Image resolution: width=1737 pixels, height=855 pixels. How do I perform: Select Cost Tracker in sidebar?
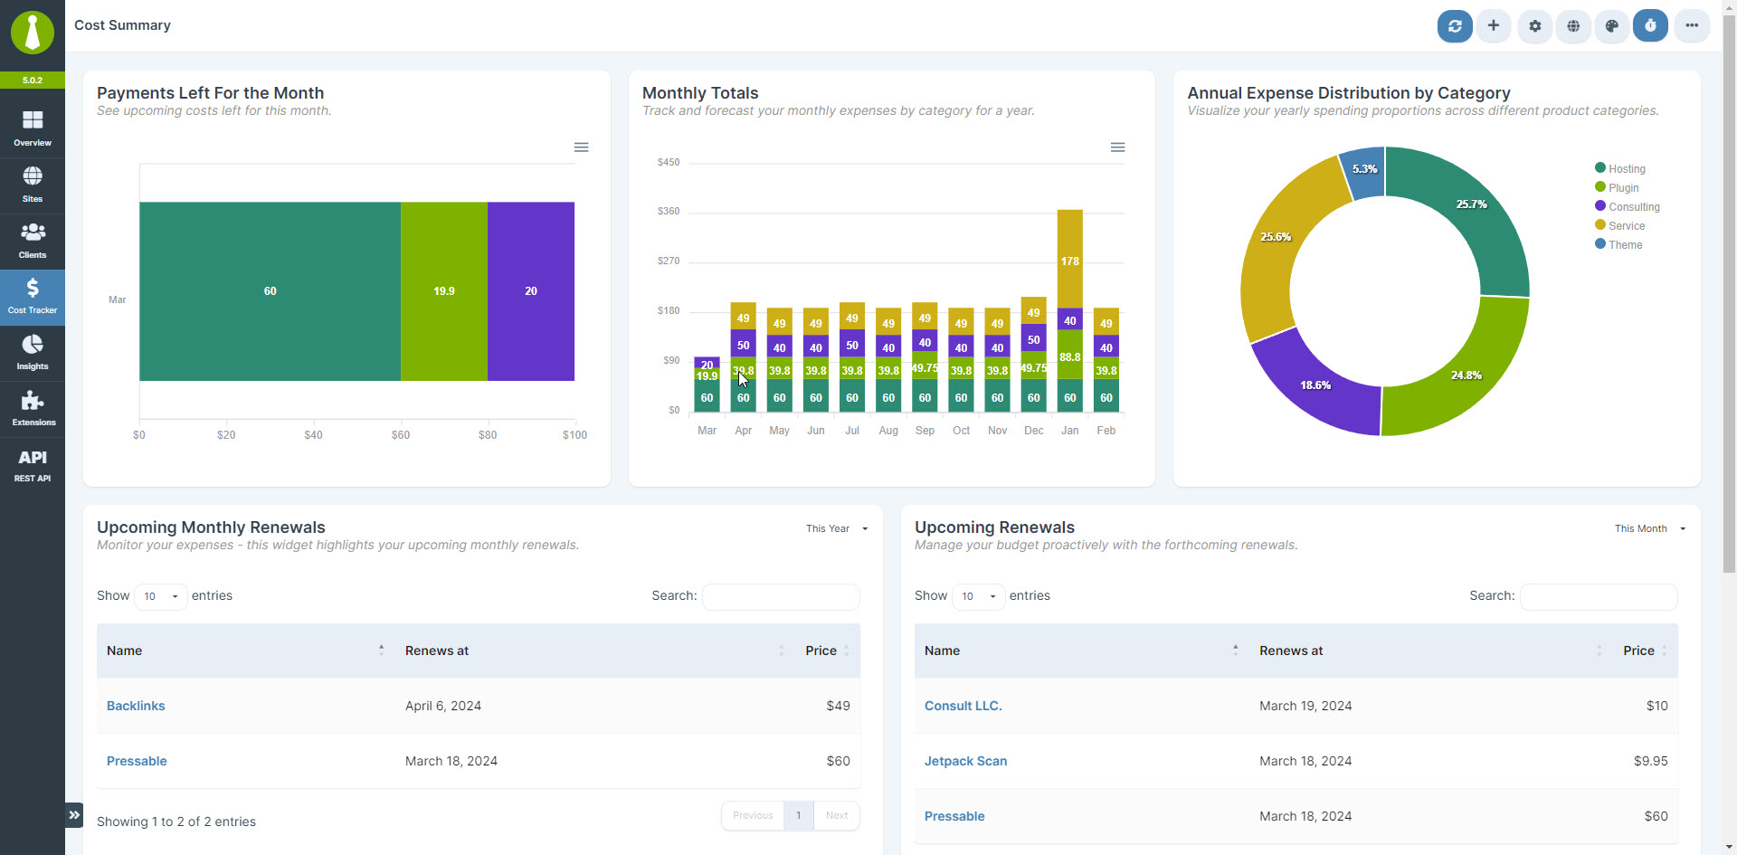click(x=33, y=297)
